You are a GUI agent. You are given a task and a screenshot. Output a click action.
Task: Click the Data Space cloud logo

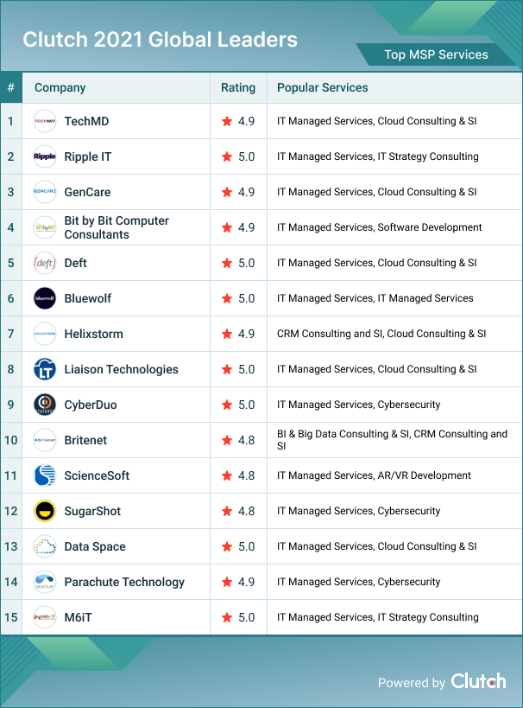click(45, 546)
